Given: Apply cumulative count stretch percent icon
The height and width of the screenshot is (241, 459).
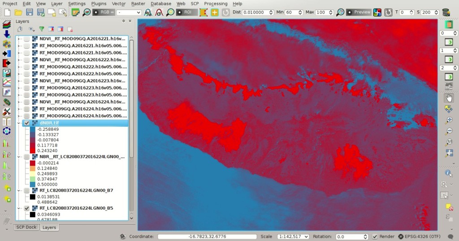Looking at the screenshot, I should 148,12.
